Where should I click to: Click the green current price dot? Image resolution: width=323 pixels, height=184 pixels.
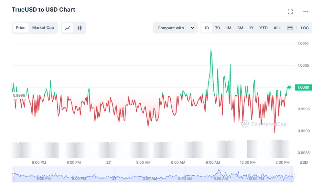289,87
